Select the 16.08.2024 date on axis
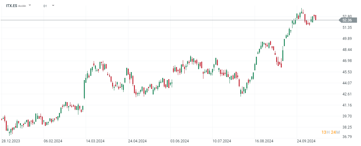Viewport: 361px width, 146px height. [x=264, y=141]
